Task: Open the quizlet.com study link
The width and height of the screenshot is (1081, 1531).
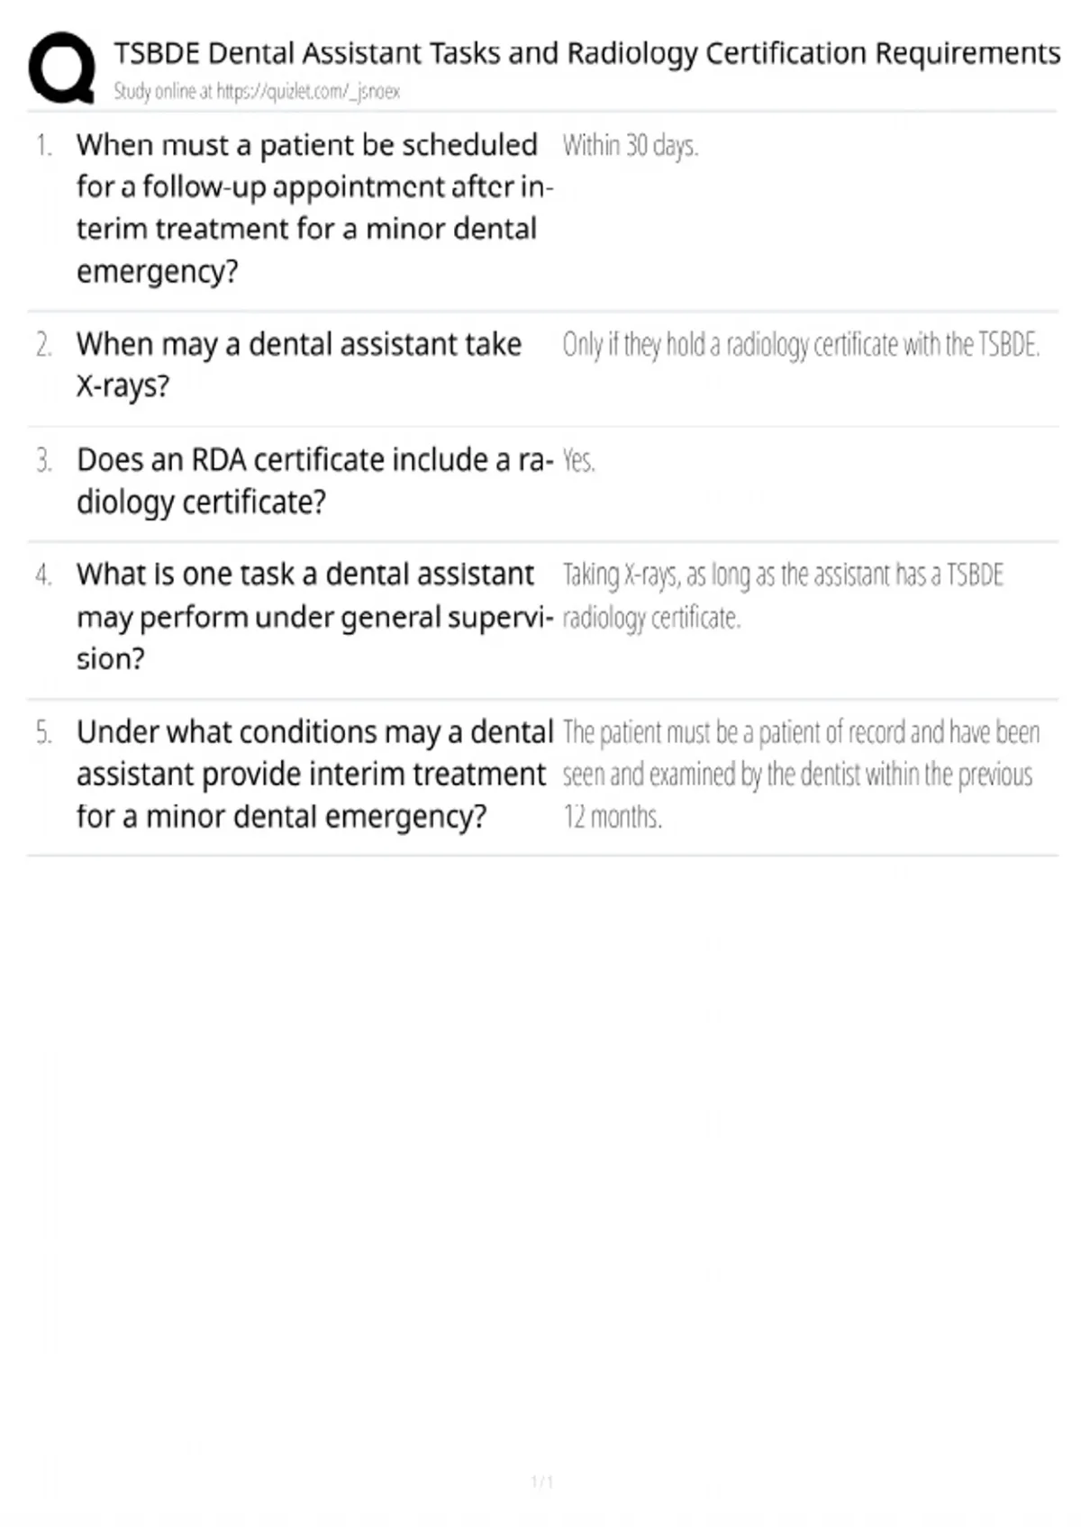Action: pyautogui.click(x=308, y=91)
